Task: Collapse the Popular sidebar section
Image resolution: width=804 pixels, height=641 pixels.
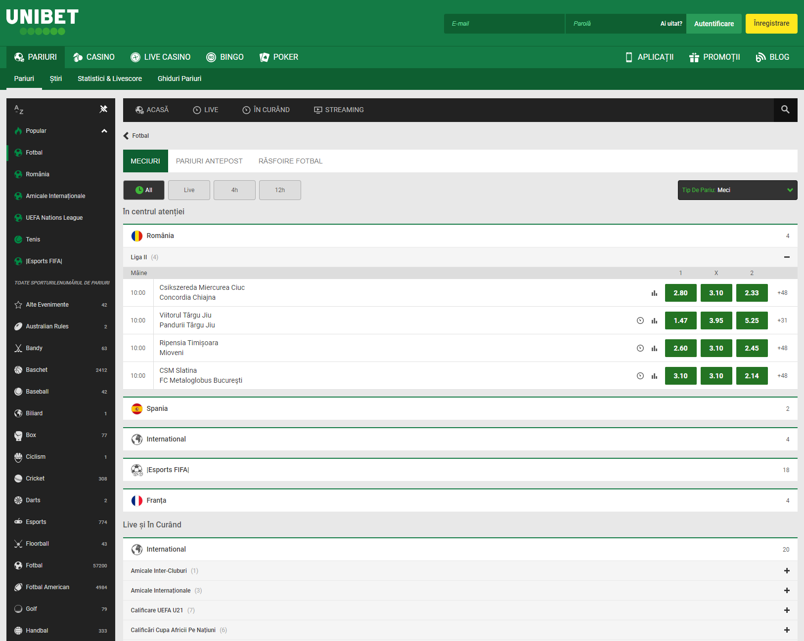Action: (104, 131)
